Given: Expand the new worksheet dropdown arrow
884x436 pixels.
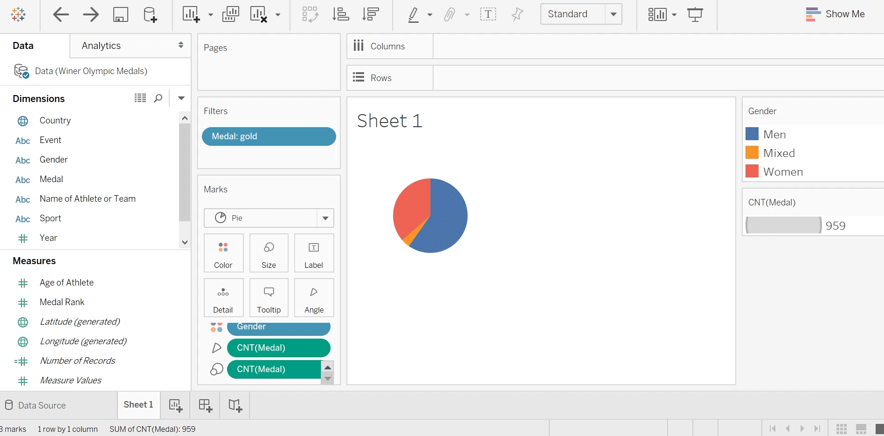Looking at the screenshot, I should 211,15.
